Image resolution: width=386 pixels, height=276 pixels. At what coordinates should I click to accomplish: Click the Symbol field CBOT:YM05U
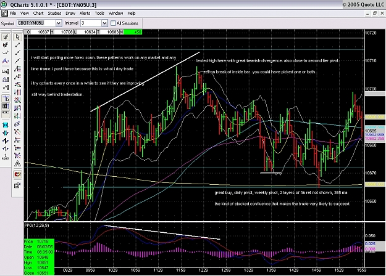pos(36,23)
